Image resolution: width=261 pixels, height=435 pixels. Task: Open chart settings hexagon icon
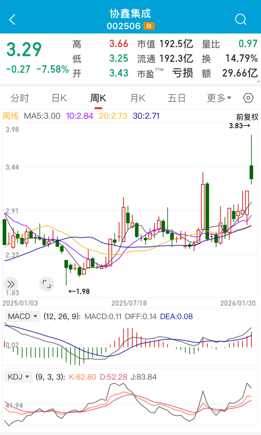pyautogui.click(x=248, y=98)
